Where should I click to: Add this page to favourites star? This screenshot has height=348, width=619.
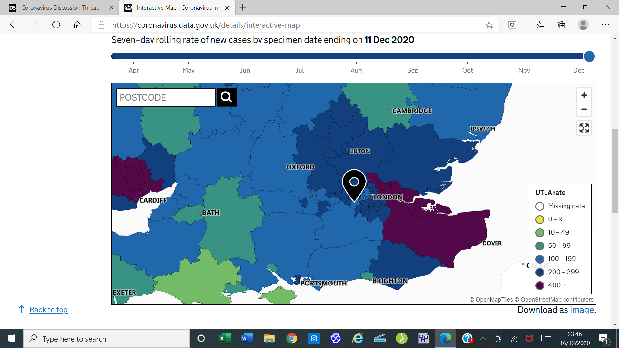click(489, 25)
